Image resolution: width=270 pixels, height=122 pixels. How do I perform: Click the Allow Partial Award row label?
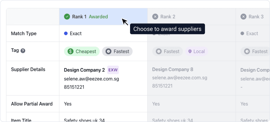click(32, 104)
